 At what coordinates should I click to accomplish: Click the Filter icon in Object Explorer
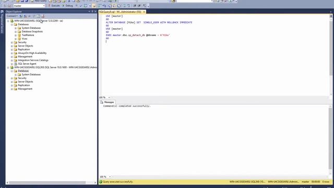(x=34, y=16)
